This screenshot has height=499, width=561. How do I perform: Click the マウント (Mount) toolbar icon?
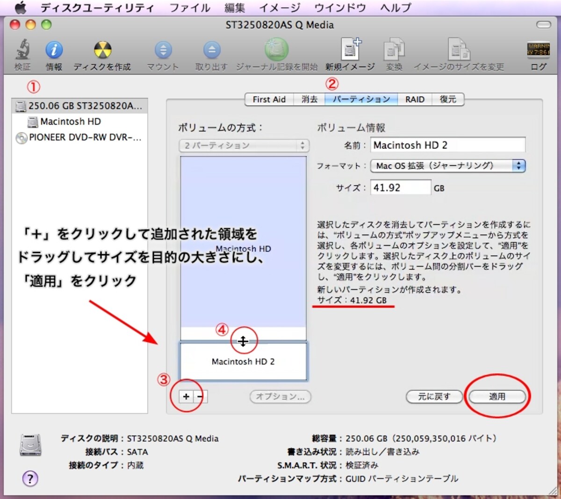tap(163, 49)
